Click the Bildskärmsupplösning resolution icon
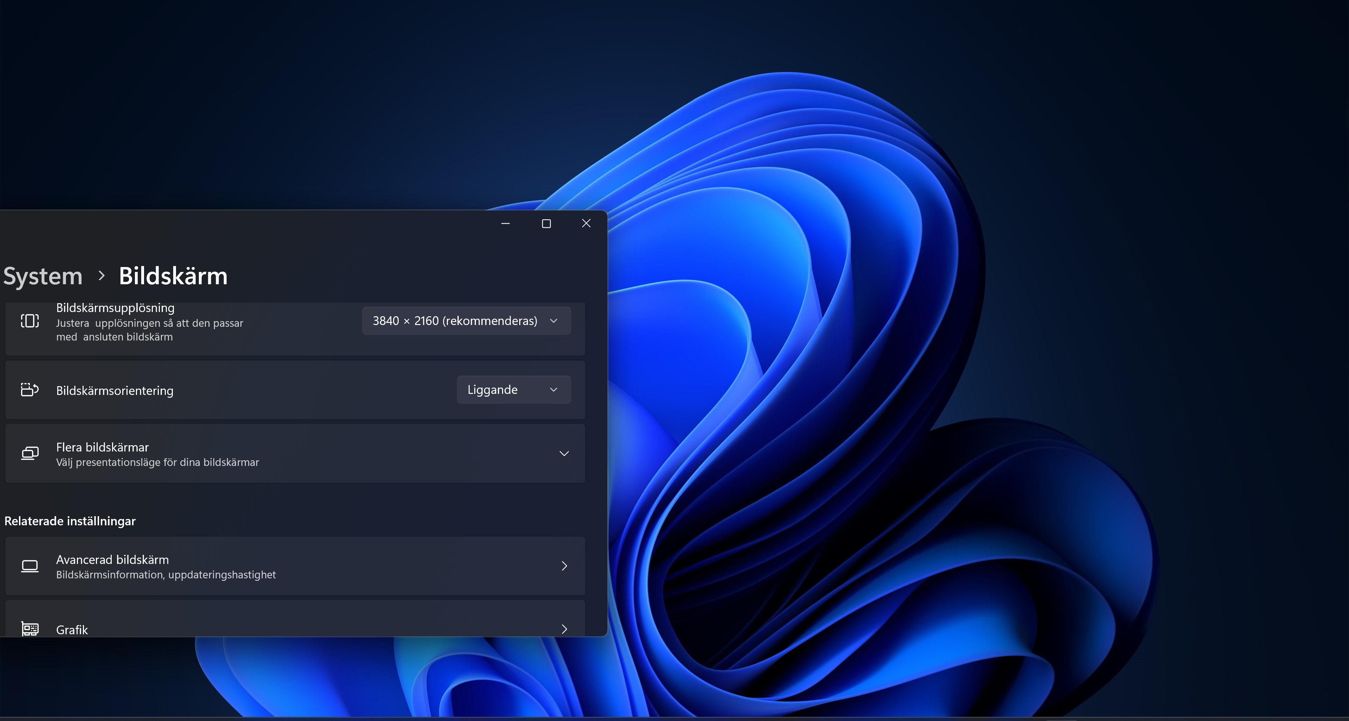 pos(30,320)
